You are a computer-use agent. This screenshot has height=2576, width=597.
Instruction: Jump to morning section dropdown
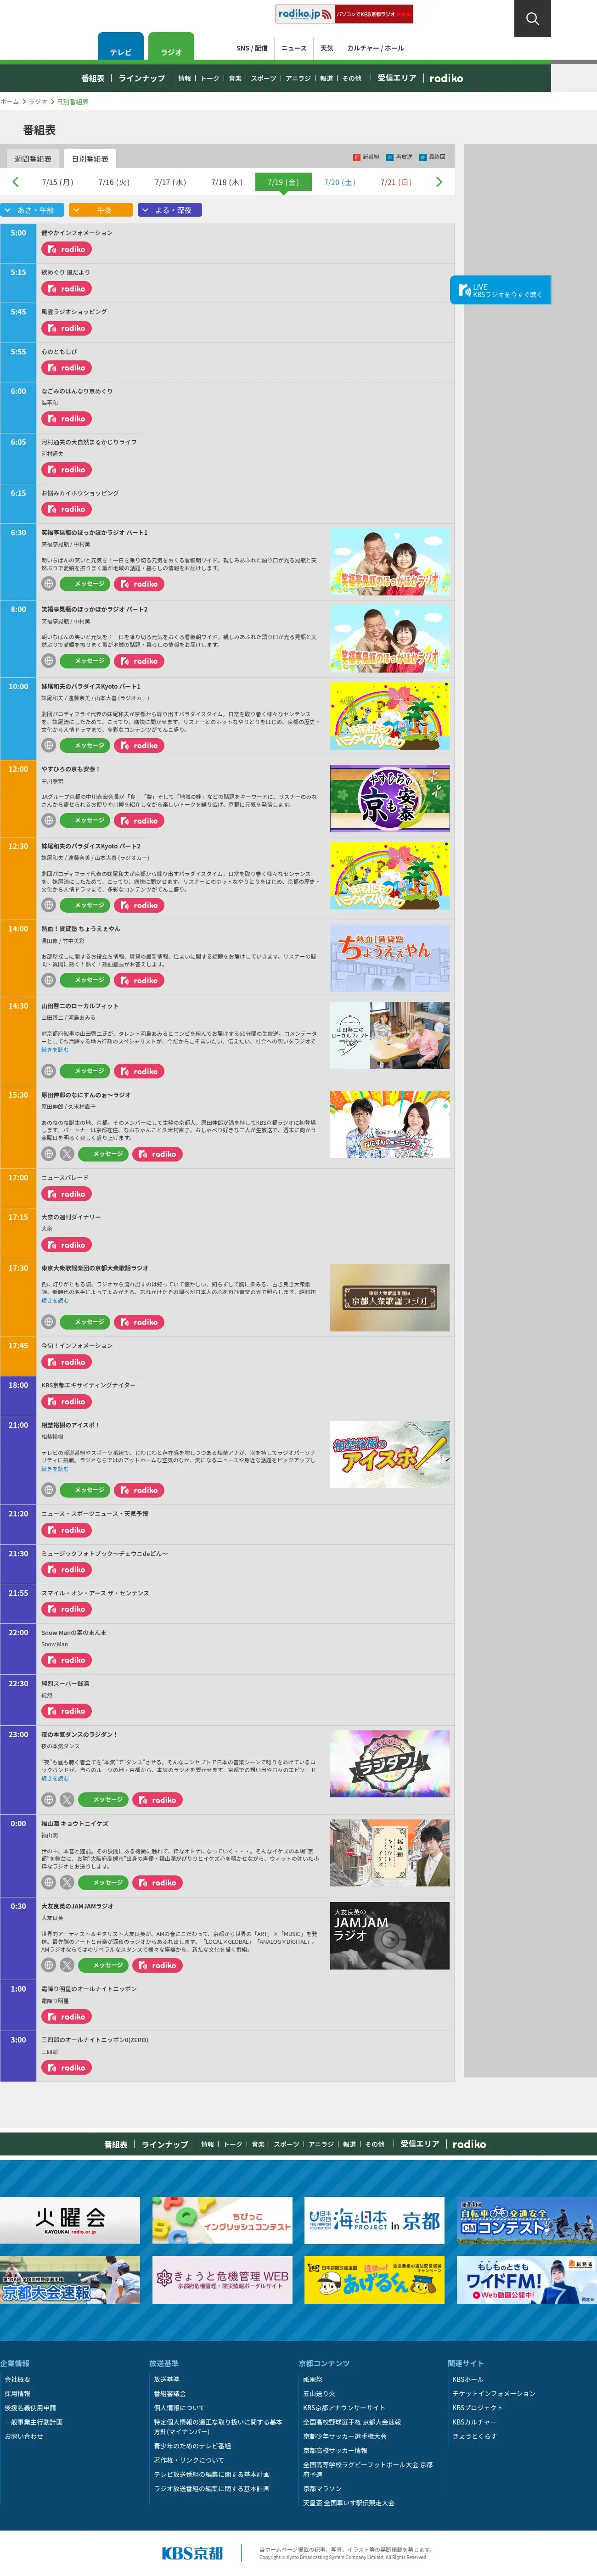[x=32, y=210]
